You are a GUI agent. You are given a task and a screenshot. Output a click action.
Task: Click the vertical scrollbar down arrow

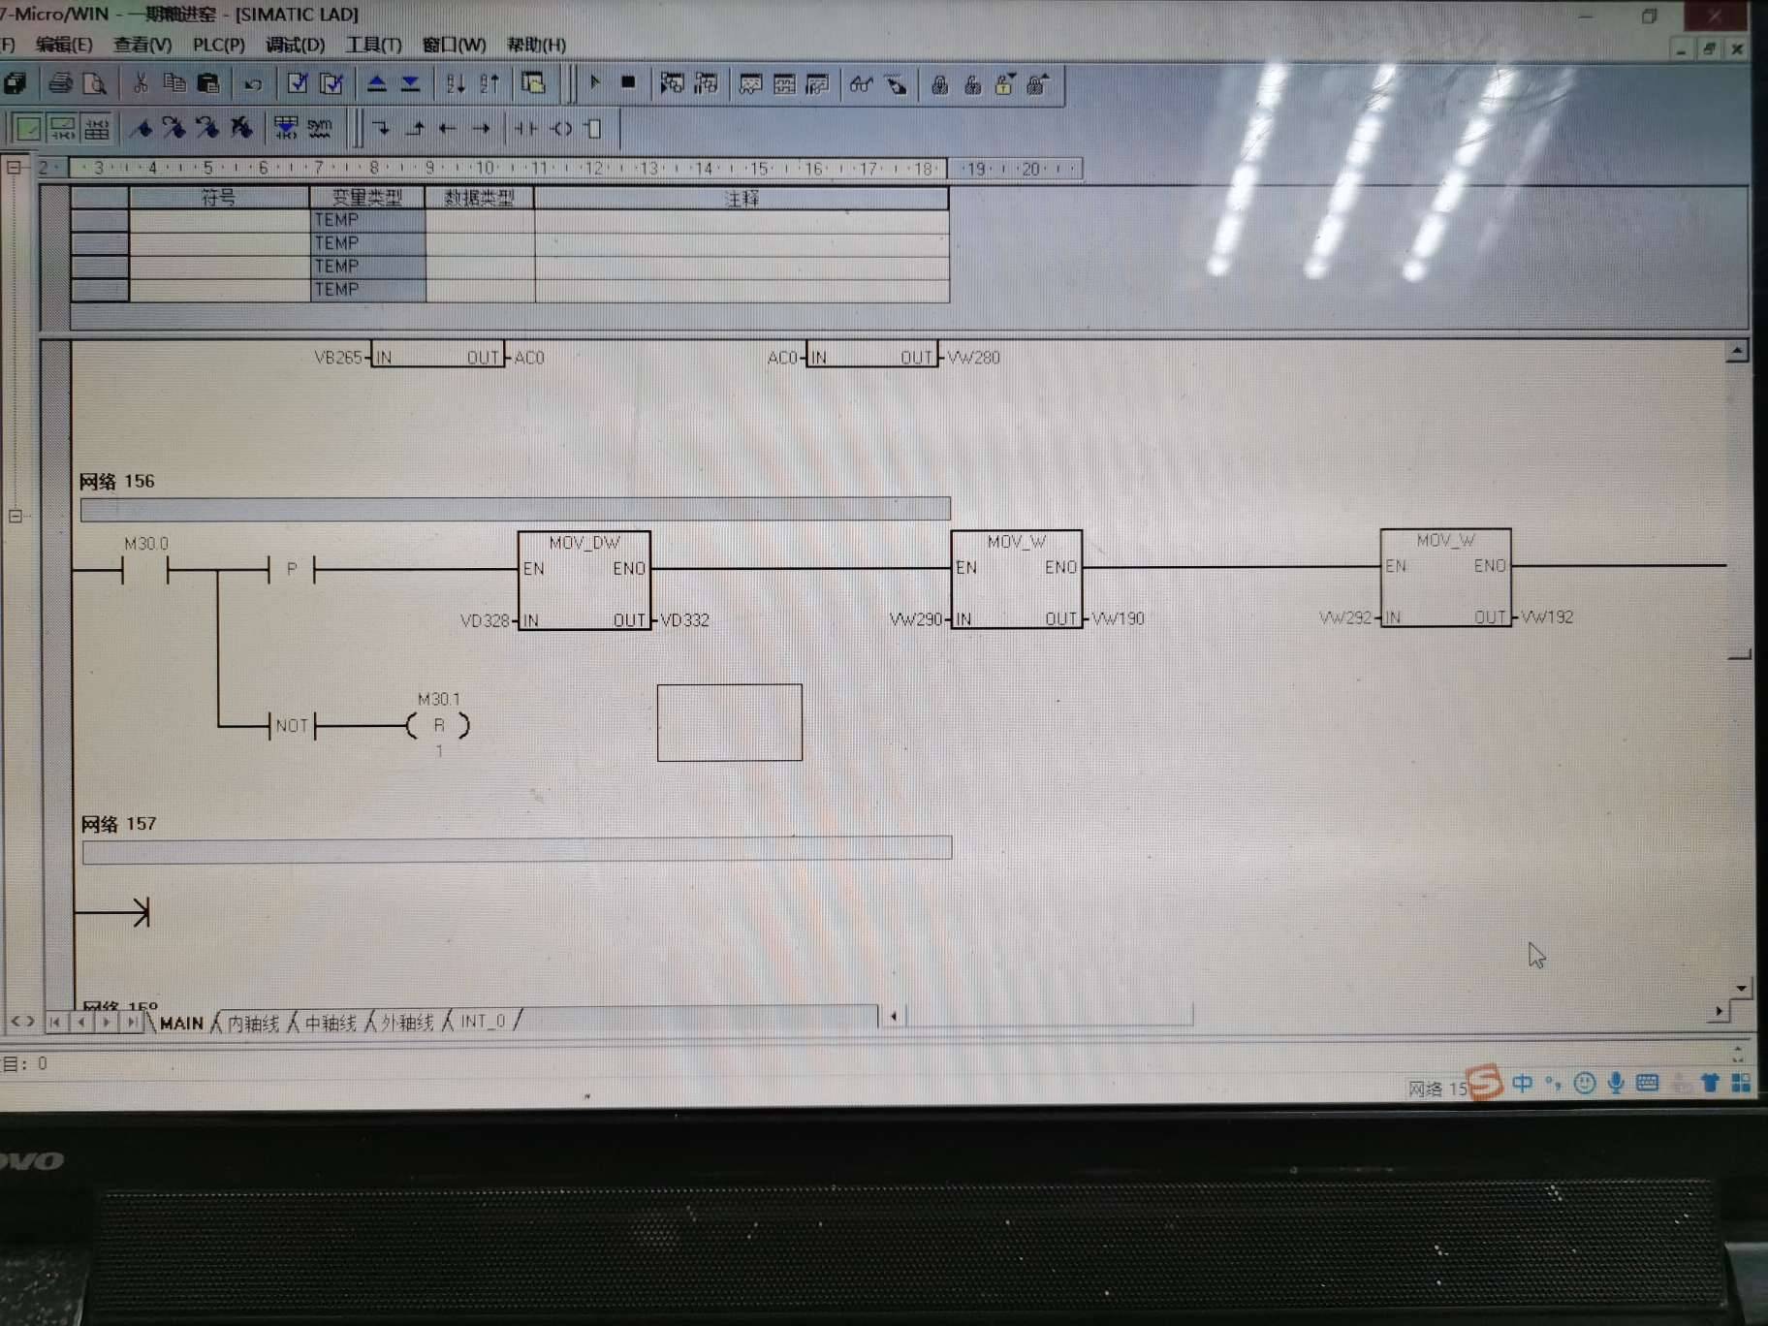pos(1741,988)
